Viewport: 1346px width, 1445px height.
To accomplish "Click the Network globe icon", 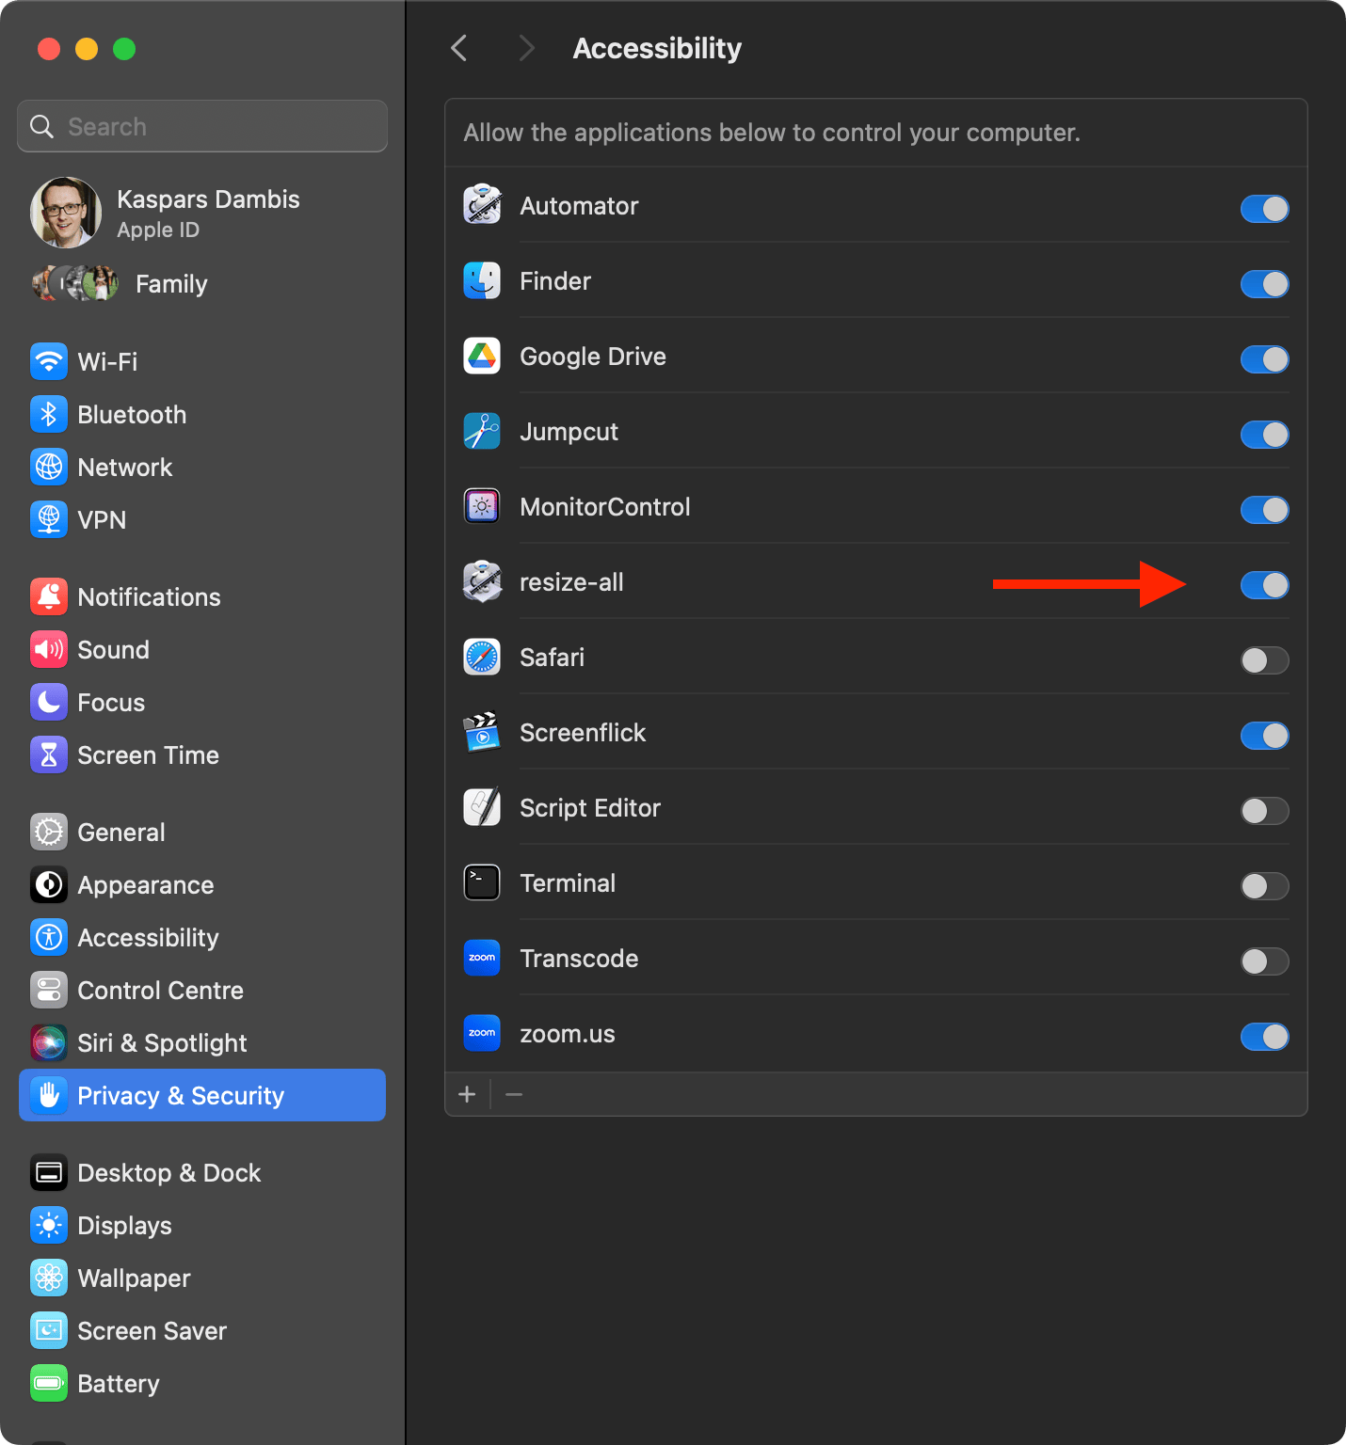I will pyautogui.click(x=49, y=467).
